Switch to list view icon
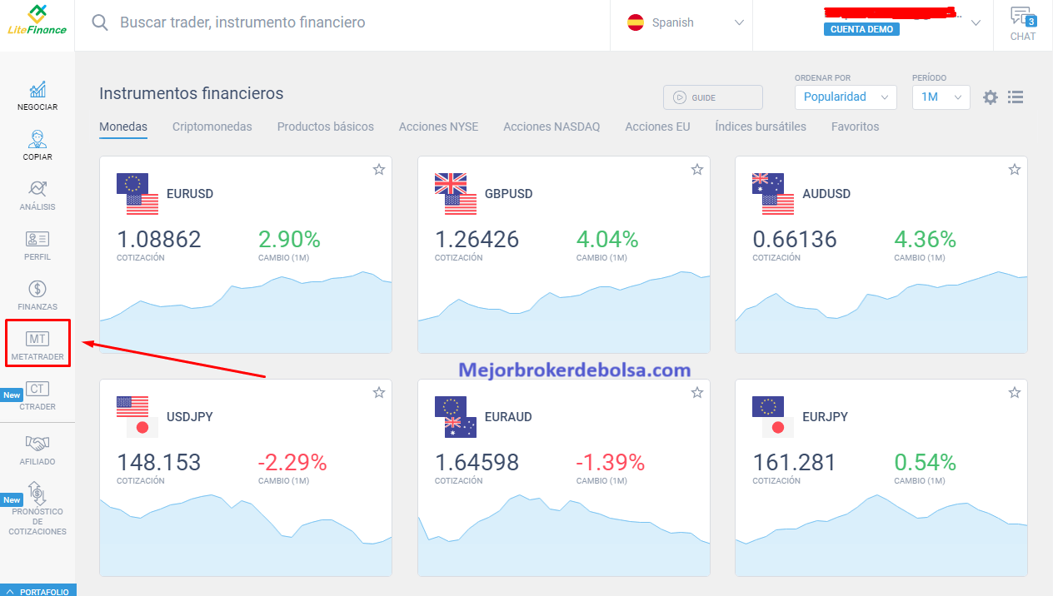 click(1016, 97)
